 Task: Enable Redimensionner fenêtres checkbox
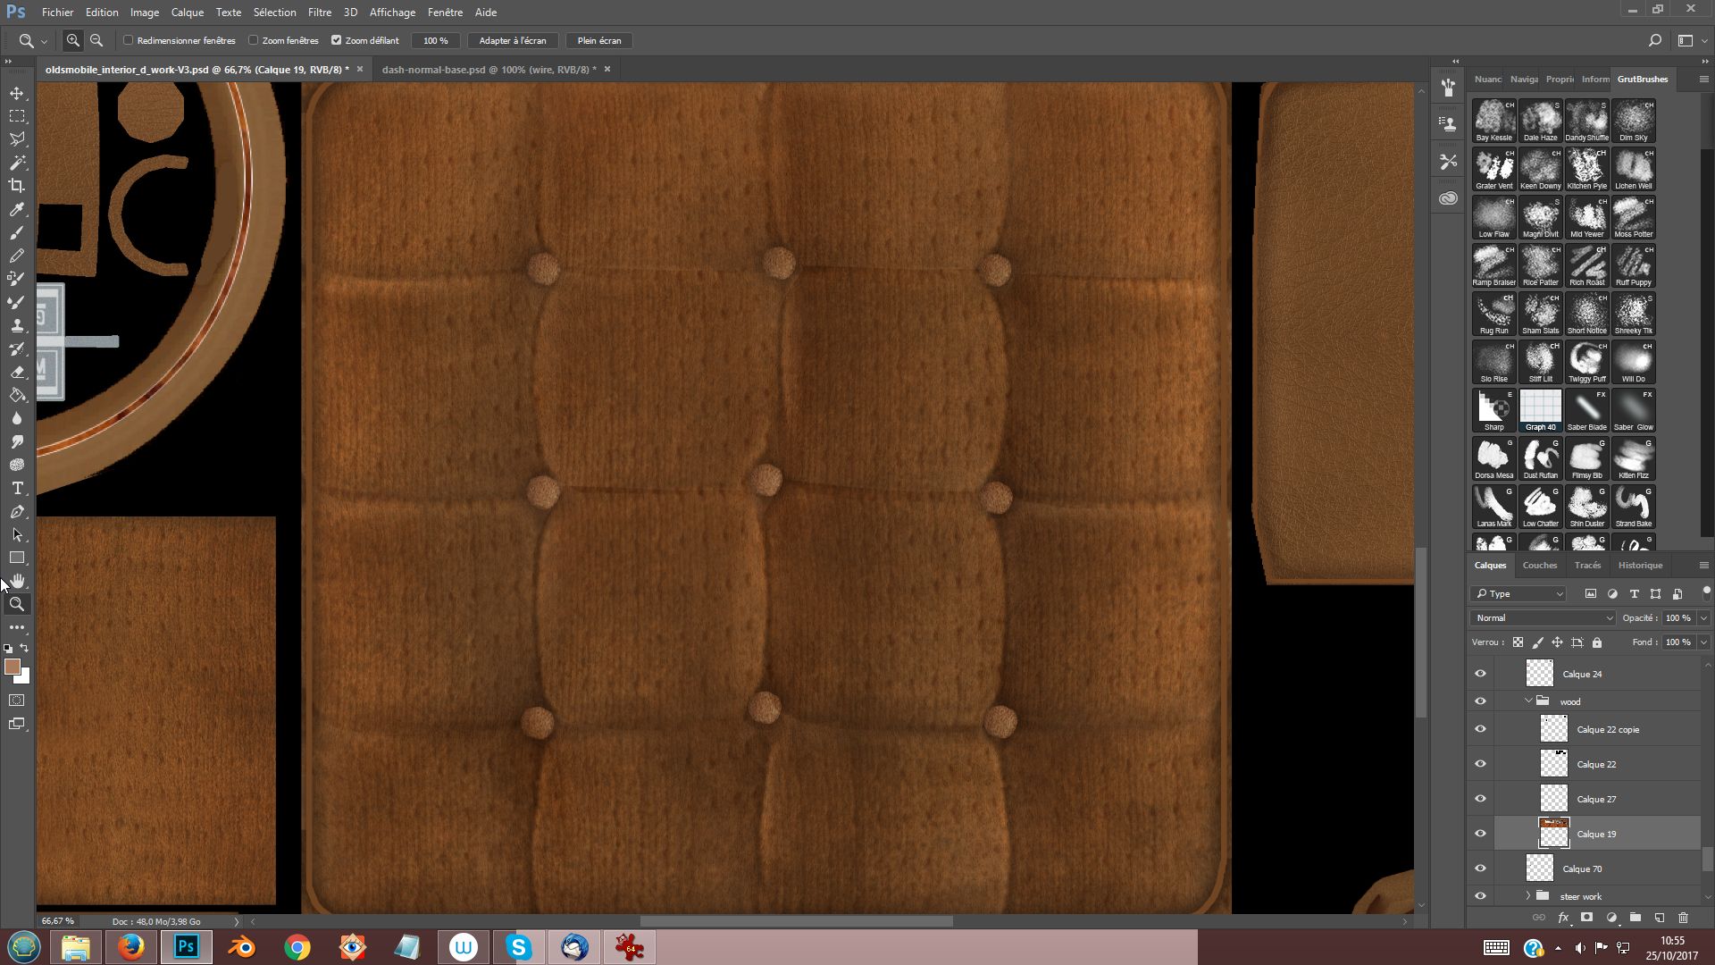click(129, 40)
